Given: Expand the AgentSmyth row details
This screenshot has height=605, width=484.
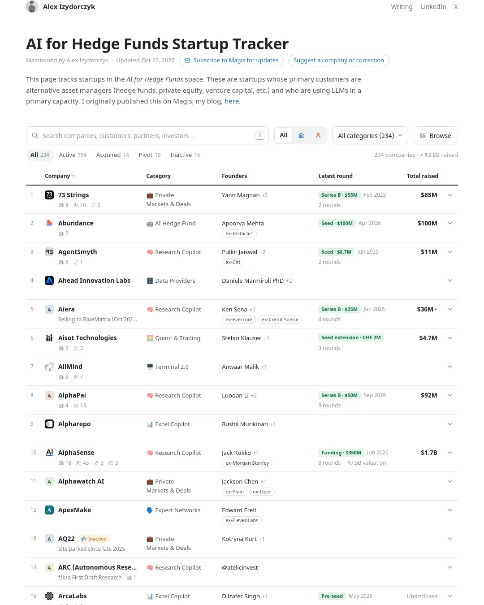Looking at the screenshot, I should (450, 252).
